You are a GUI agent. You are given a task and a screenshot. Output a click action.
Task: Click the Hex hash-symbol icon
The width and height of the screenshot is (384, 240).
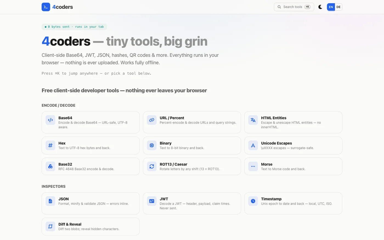[x=50, y=145]
